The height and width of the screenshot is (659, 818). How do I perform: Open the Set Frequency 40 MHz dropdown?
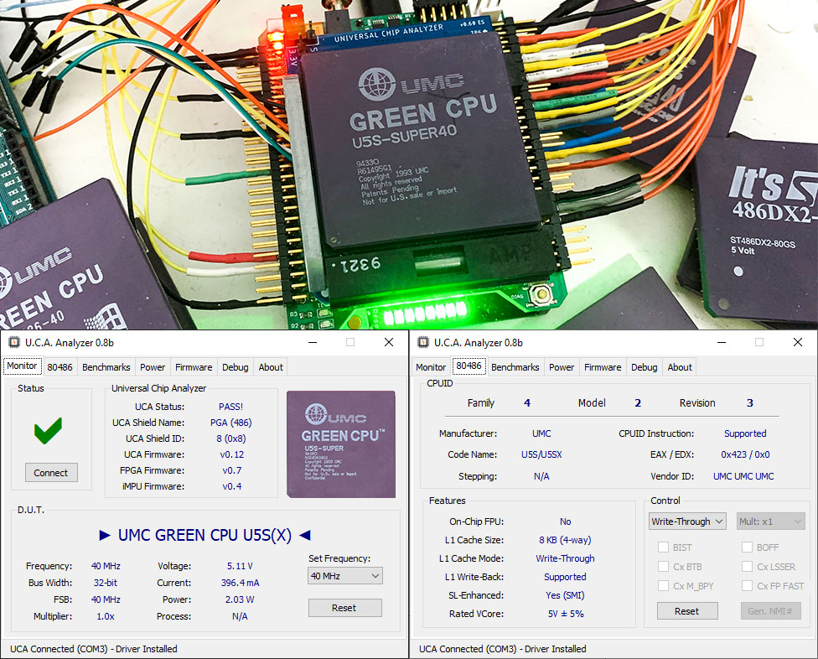pos(344,576)
